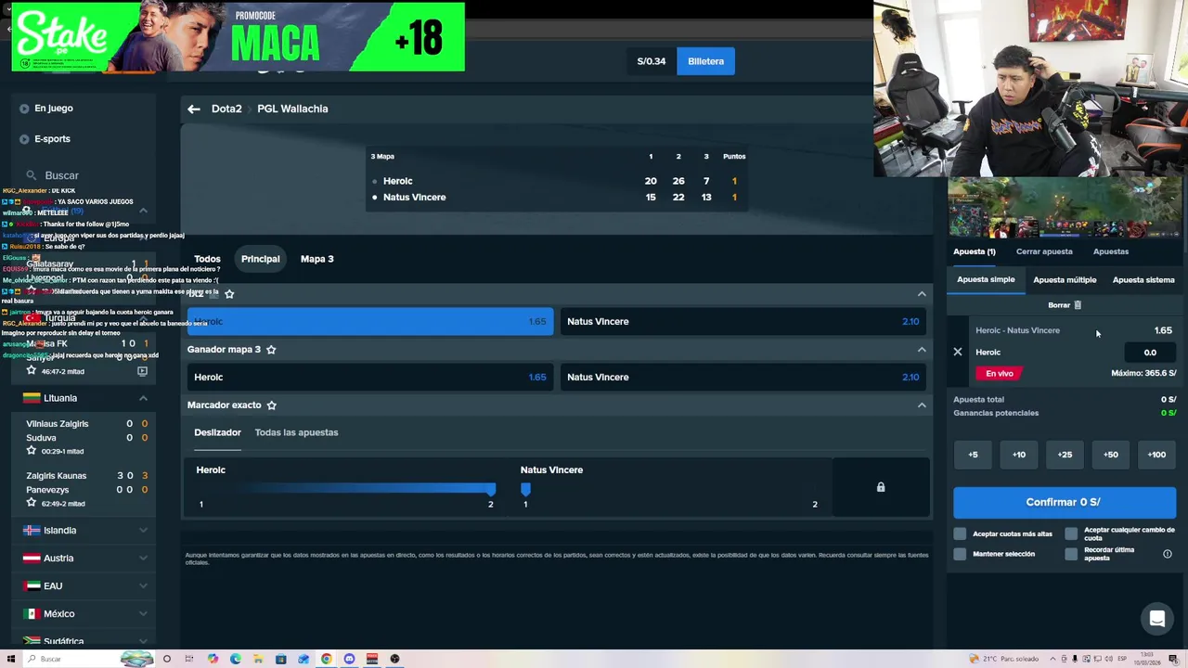Add +50 to the stake
This screenshot has height=668, width=1188.
coord(1110,455)
